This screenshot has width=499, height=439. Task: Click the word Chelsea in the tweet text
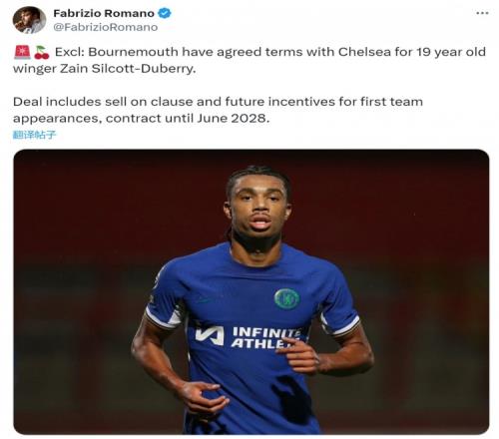[364, 52]
